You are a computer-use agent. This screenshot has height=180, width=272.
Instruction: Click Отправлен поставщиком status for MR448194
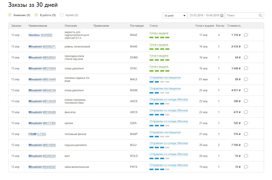click(165, 88)
